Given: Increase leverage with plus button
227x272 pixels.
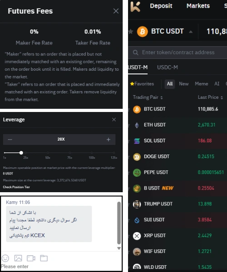Looking at the screenshot, I should (109, 140).
